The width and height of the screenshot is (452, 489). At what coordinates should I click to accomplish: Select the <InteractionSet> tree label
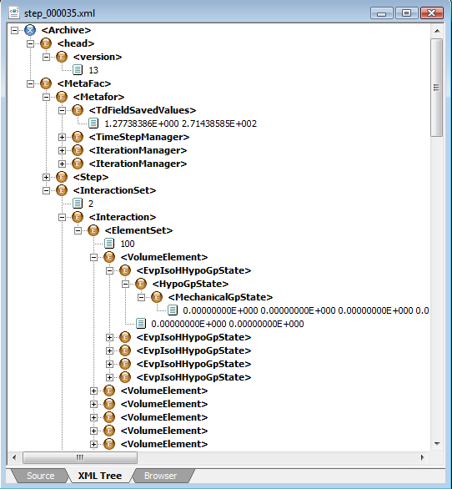coord(114,190)
